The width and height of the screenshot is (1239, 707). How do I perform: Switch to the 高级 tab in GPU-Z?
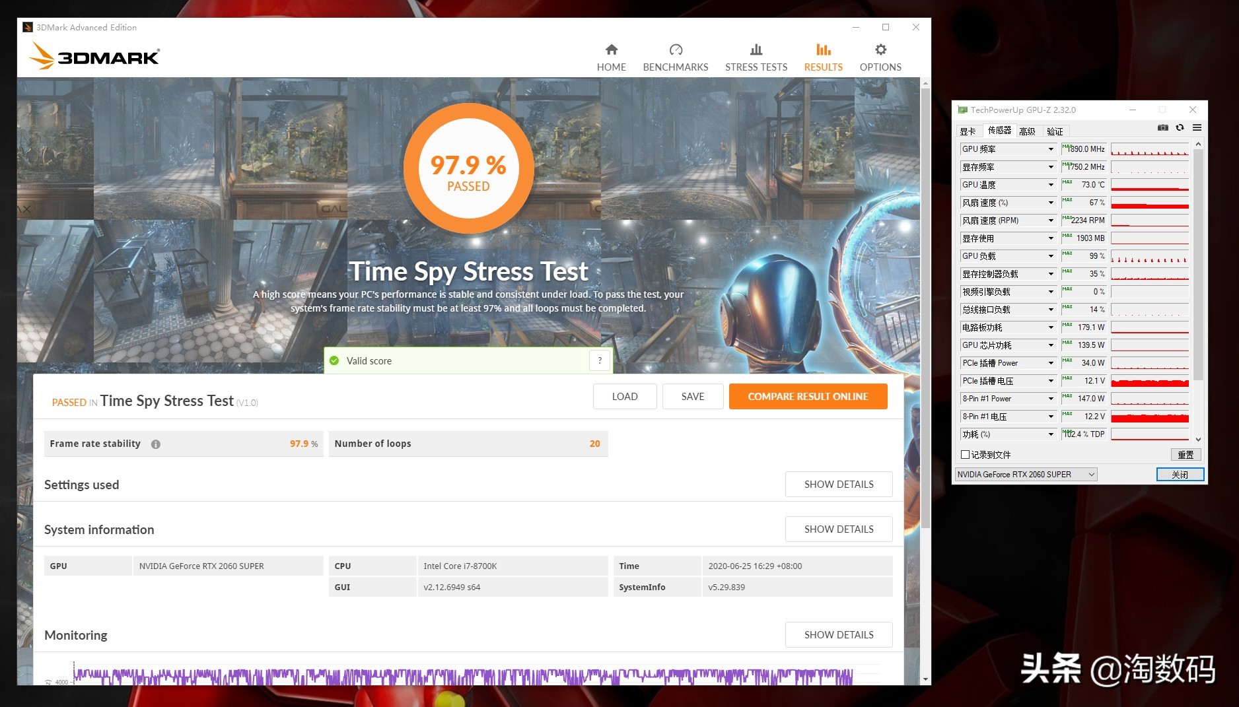coord(1027,131)
